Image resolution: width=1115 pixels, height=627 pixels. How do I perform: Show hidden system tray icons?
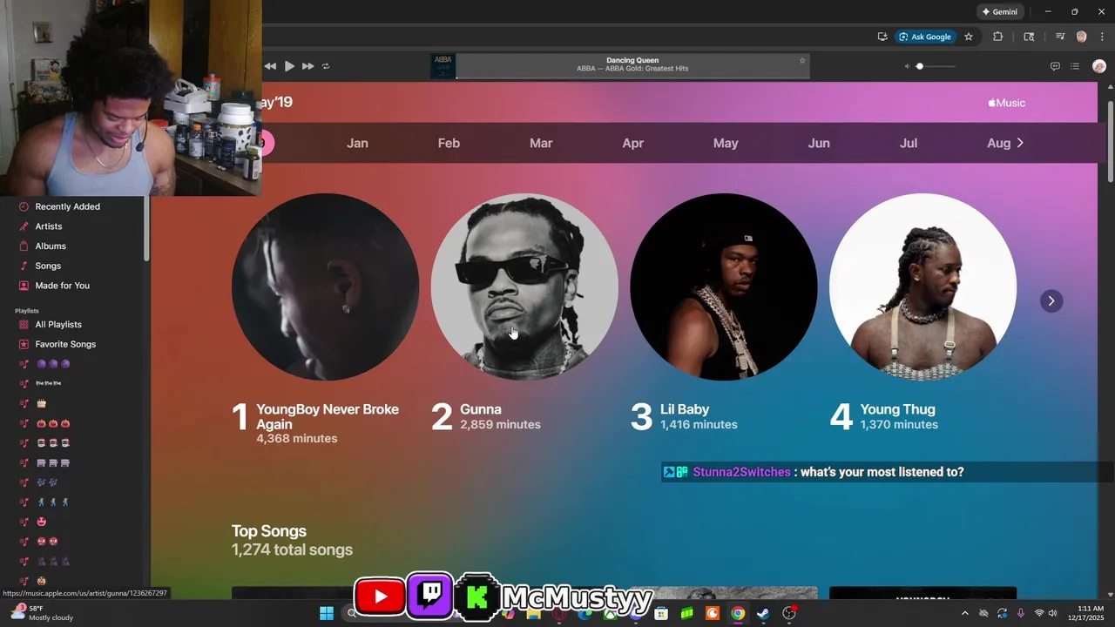[x=964, y=614]
